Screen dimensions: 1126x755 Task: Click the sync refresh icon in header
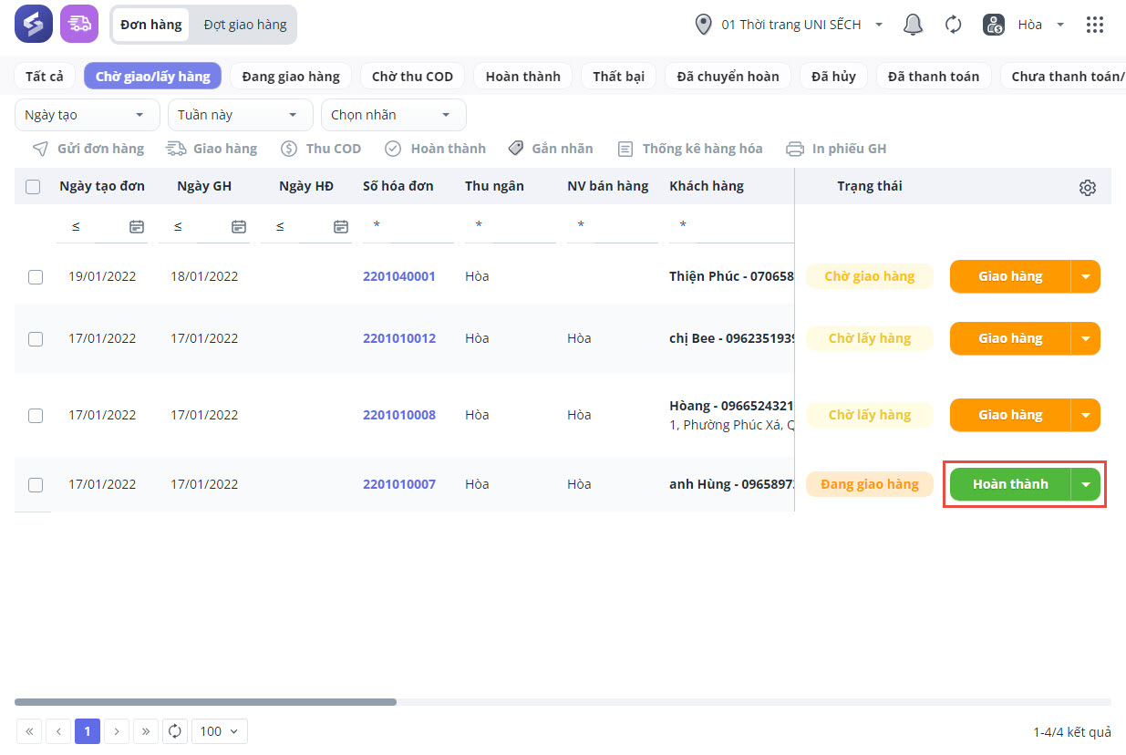click(953, 25)
